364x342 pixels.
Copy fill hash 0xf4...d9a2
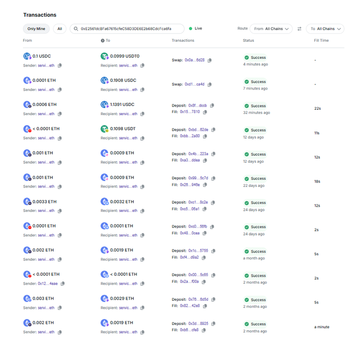point(203,257)
